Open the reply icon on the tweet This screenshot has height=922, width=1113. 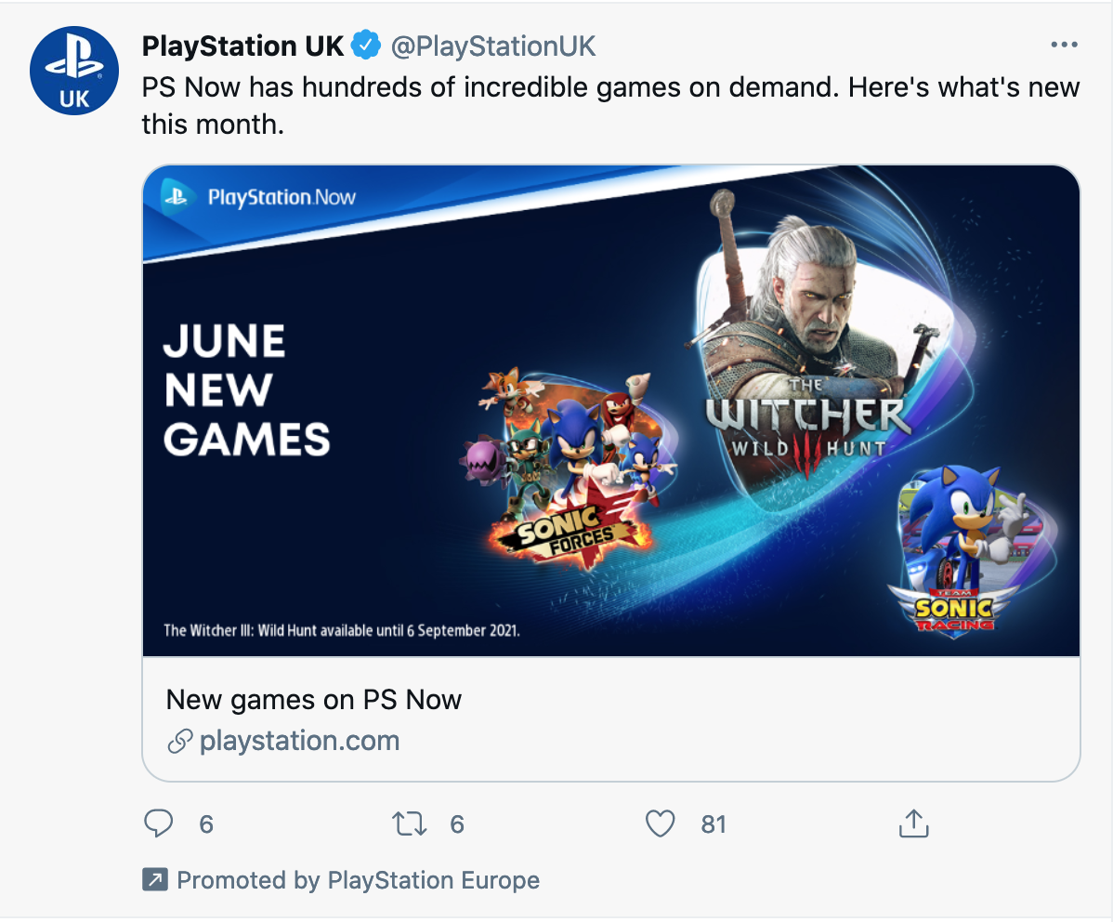pyautogui.click(x=159, y=823)
